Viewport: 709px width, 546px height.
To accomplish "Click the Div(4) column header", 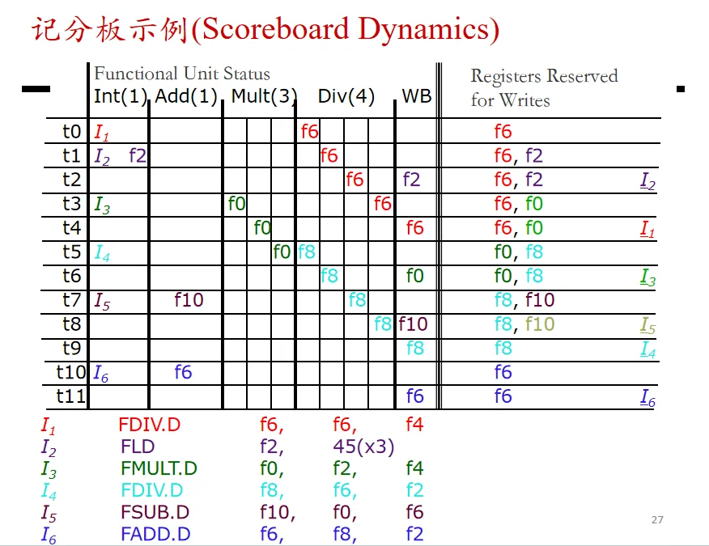I will tap(346, 96).
